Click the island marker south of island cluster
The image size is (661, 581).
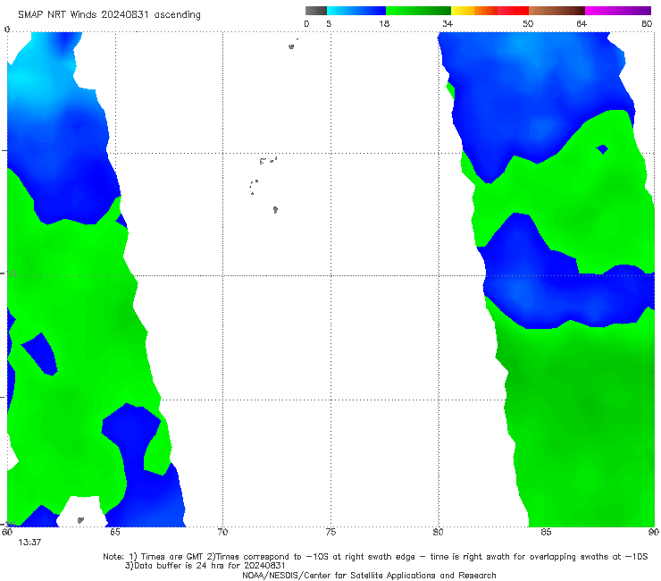pyautogui.click(x=275, y=209)
